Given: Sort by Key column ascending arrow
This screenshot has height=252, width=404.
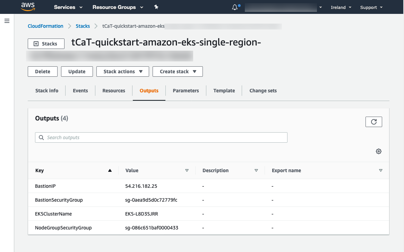Looking at the screenshot, I should [110, 170].
